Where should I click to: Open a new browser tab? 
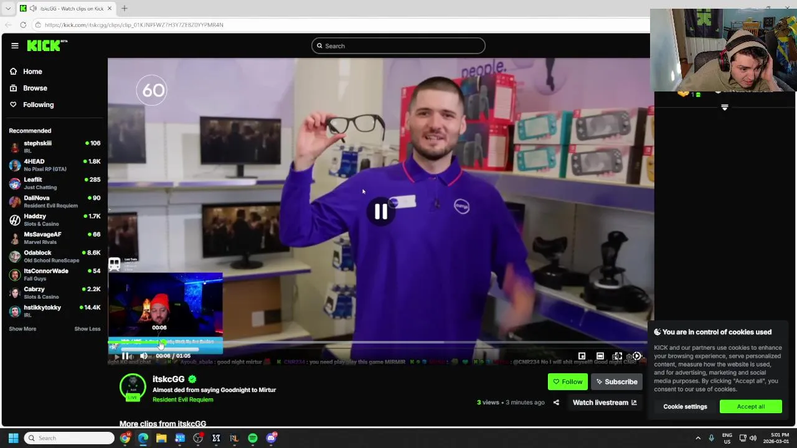click(x=124, y=8)
